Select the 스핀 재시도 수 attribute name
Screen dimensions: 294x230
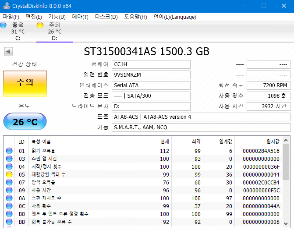46,198
